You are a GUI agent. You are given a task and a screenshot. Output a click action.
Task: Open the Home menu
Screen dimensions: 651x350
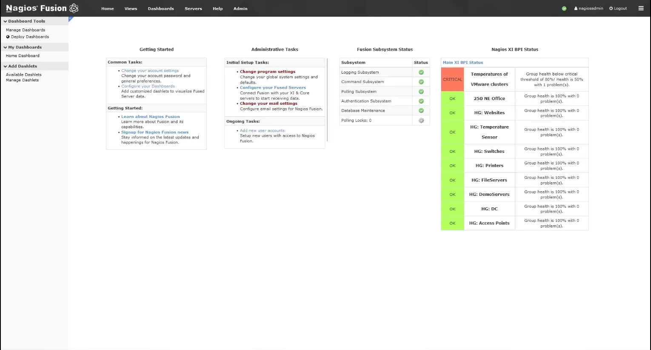[x=108, y=9]
